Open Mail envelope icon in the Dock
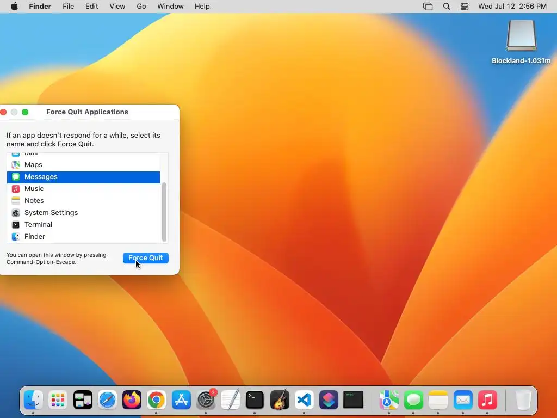Viewport: 557px width, 418px height. (463, 400)
